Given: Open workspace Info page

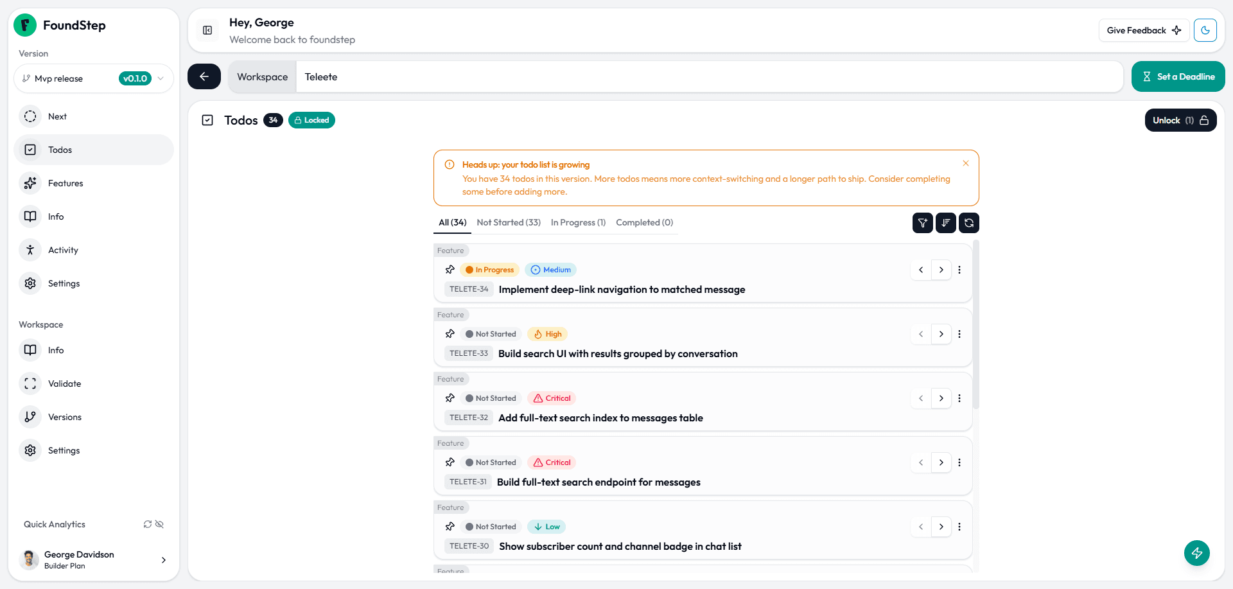Looking at the screenshot, I should (94, 350).
